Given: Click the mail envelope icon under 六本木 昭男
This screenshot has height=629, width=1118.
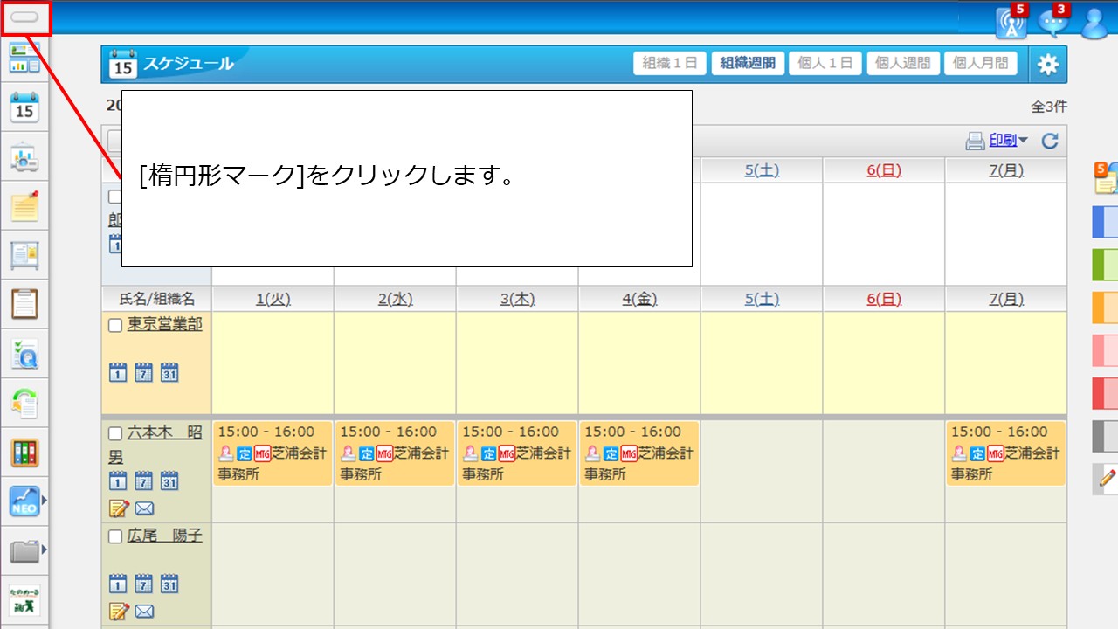Looking at the screenshot, I should click(x=144, y=508).
